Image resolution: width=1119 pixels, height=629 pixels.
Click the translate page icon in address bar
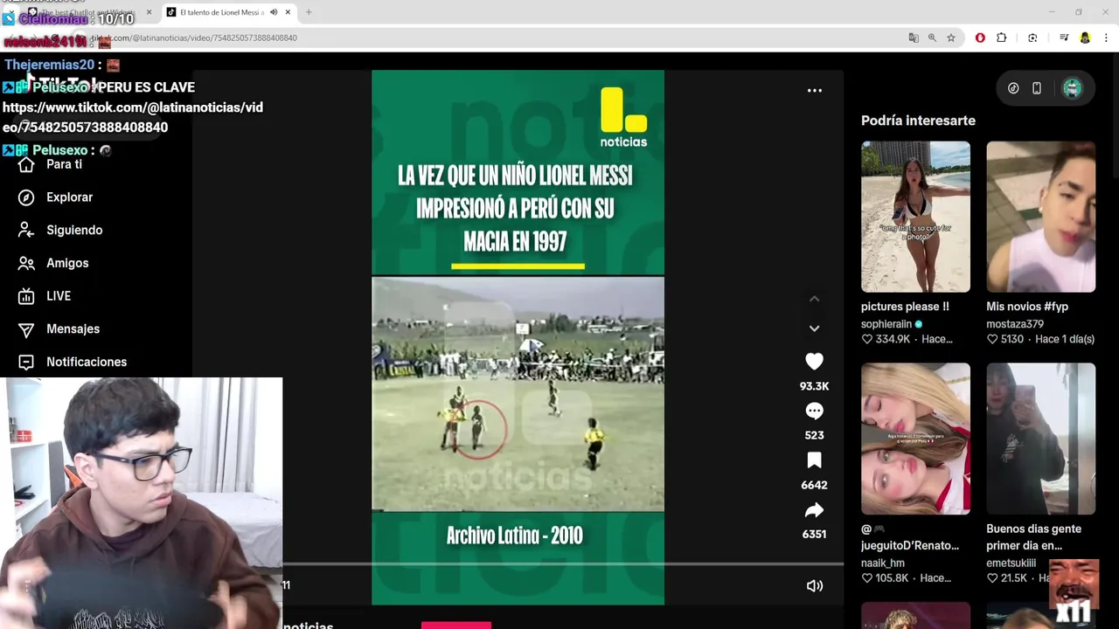(x=914, y=38)
